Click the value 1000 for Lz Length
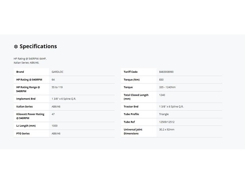The height and width of the screenshot is (184, 245). click(x=55, y=126)
